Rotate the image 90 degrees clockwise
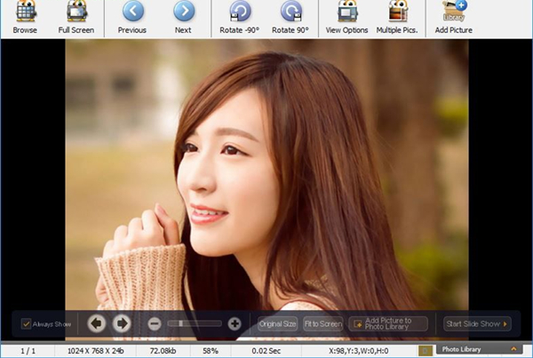This screenshot has width=533, height=358. (x=290, y=12)
